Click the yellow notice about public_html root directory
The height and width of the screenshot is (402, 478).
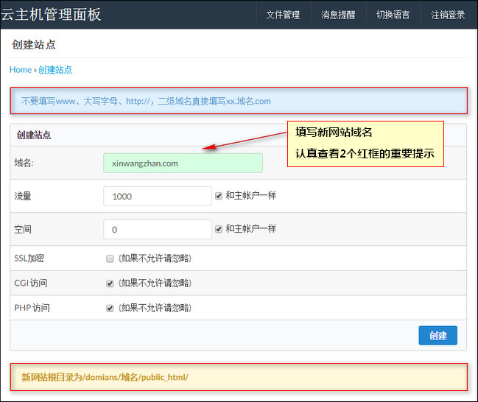(239, 377)
